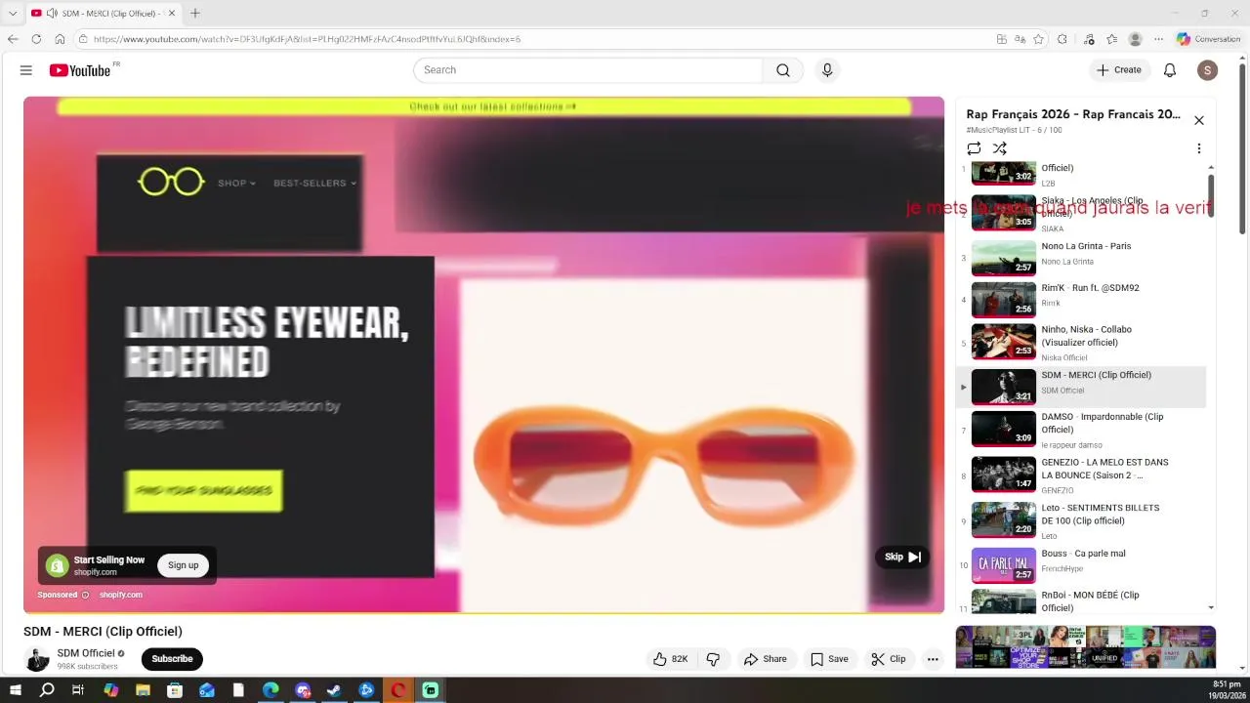
Task: Play DAMSO - Impardonnable from playlist
Action: pyautogui.click(x=1081, y=430)
